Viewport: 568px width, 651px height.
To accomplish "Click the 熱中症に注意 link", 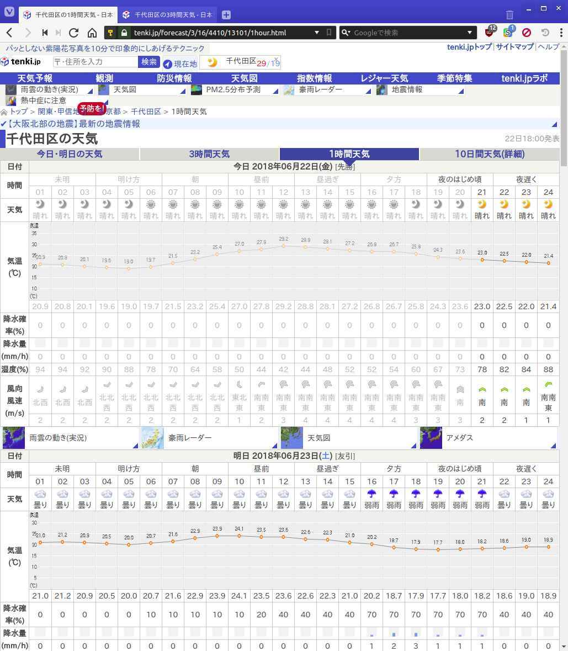I will (43, 100).
